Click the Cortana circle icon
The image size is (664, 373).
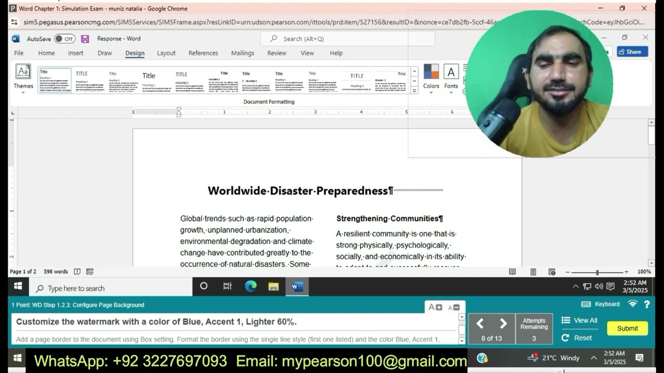click(x=203, y=286)
